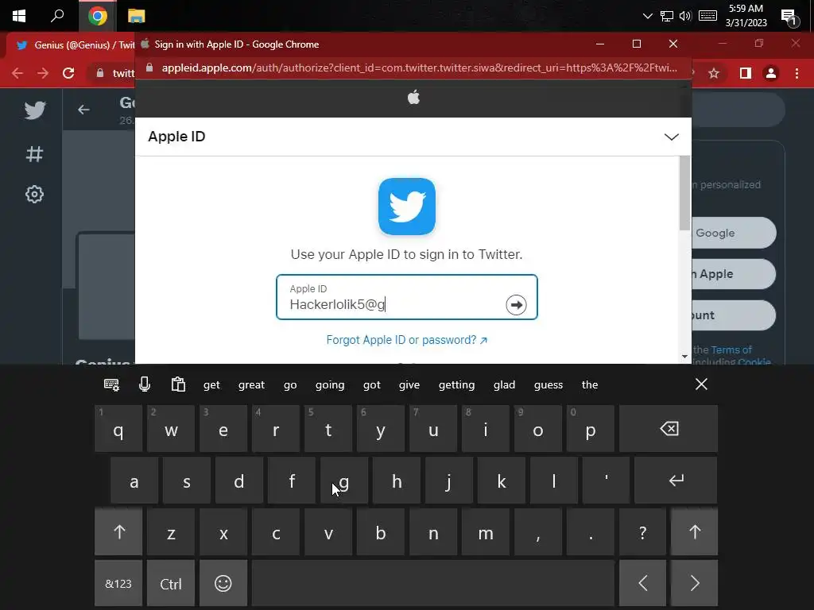The image size is (814, 610).
Task: Open File Explorer from the taskbar
Action: pyautogui.click(x=137, y=16)
